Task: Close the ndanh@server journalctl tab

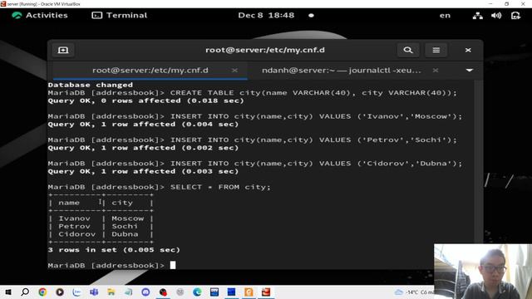Action: point(436,70)
